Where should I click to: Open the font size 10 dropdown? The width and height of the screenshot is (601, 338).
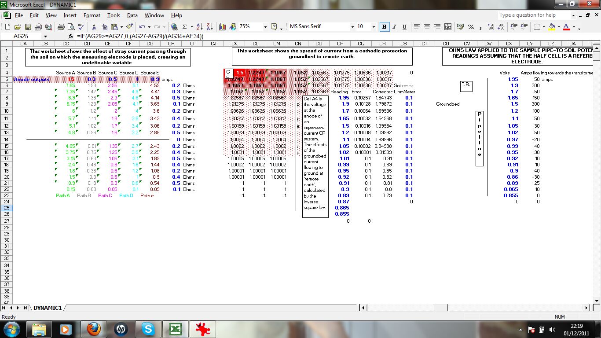(373, 27)
